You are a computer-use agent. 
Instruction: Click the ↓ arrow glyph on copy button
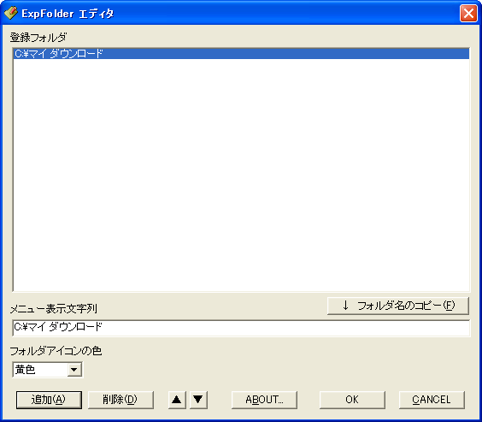pyautogui.click(x=345, y=306)
